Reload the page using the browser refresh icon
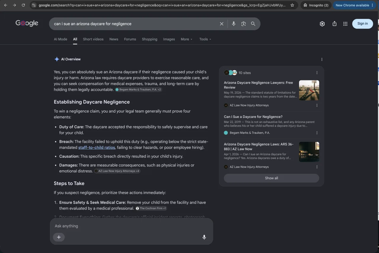Image resolution: width=379 pixels, height=253 pixels. coord(23,5)
